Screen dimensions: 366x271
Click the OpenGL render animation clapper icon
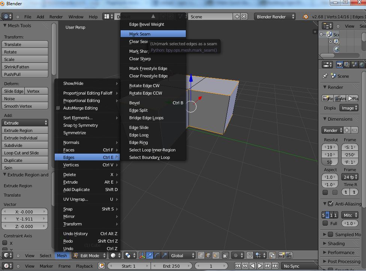pos(289,255)
